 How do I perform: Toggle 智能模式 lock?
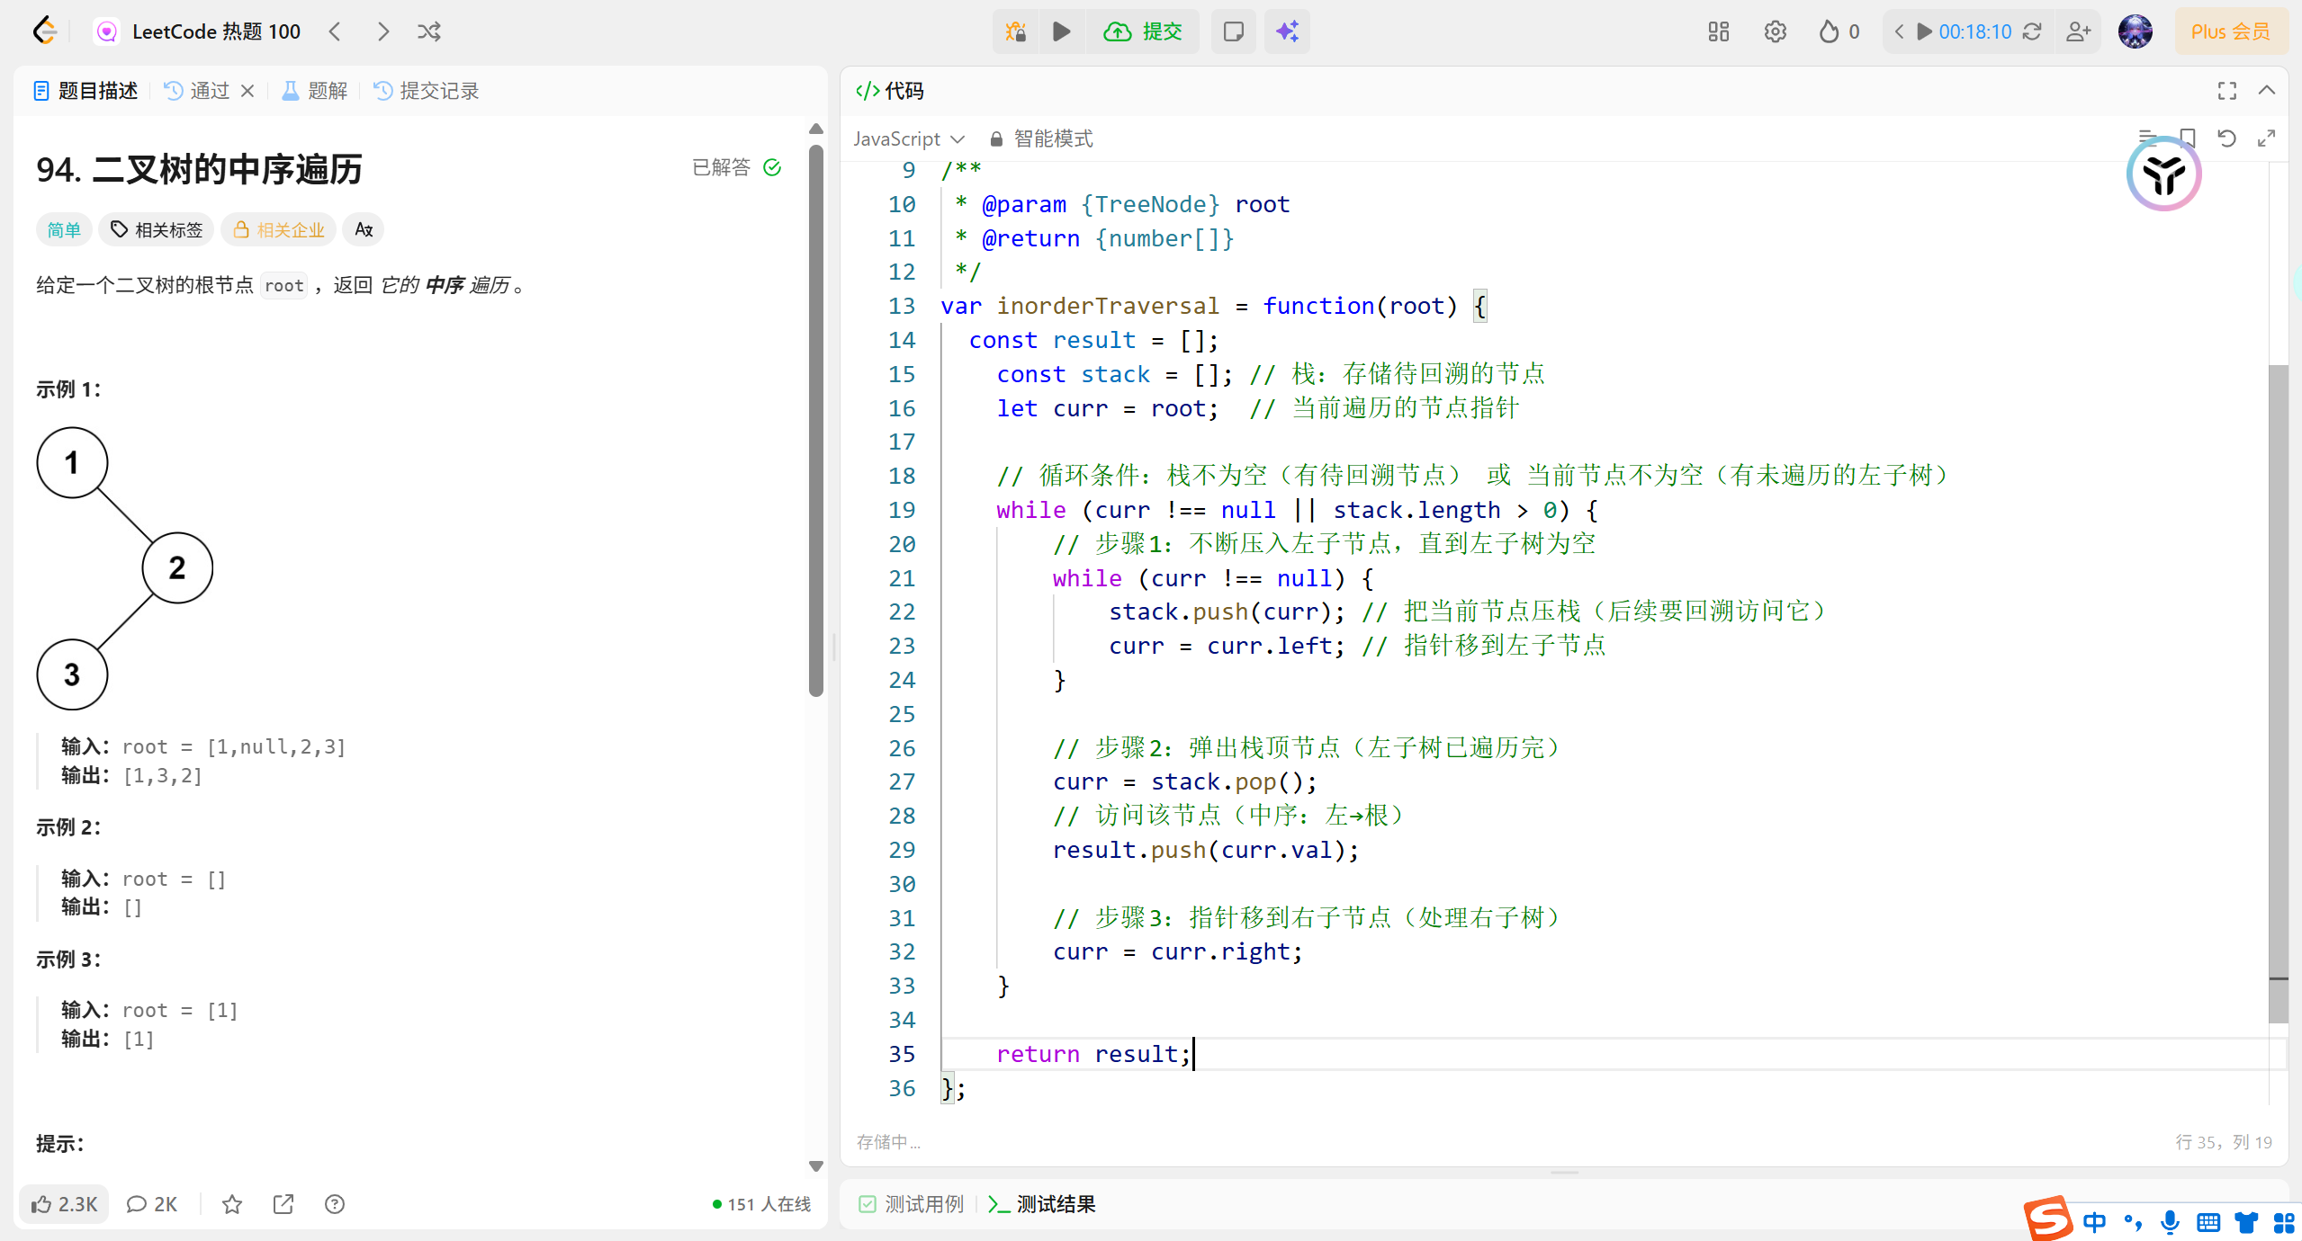click(x=1040, y=139)
